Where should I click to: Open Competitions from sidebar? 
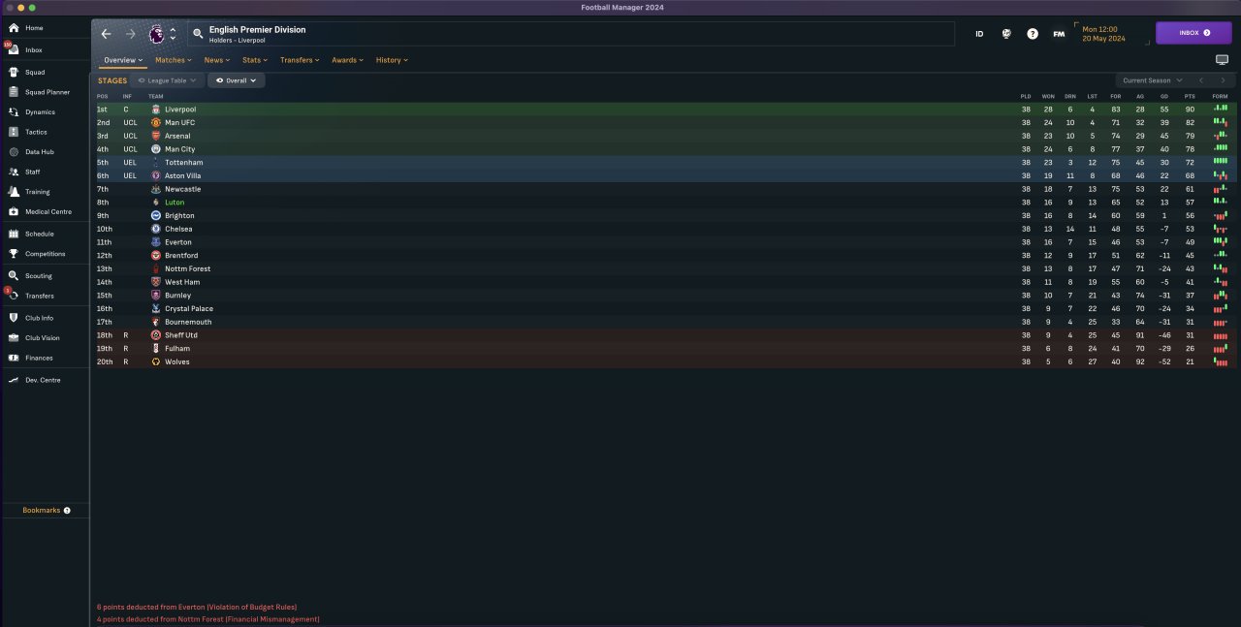tap(46, 254)
